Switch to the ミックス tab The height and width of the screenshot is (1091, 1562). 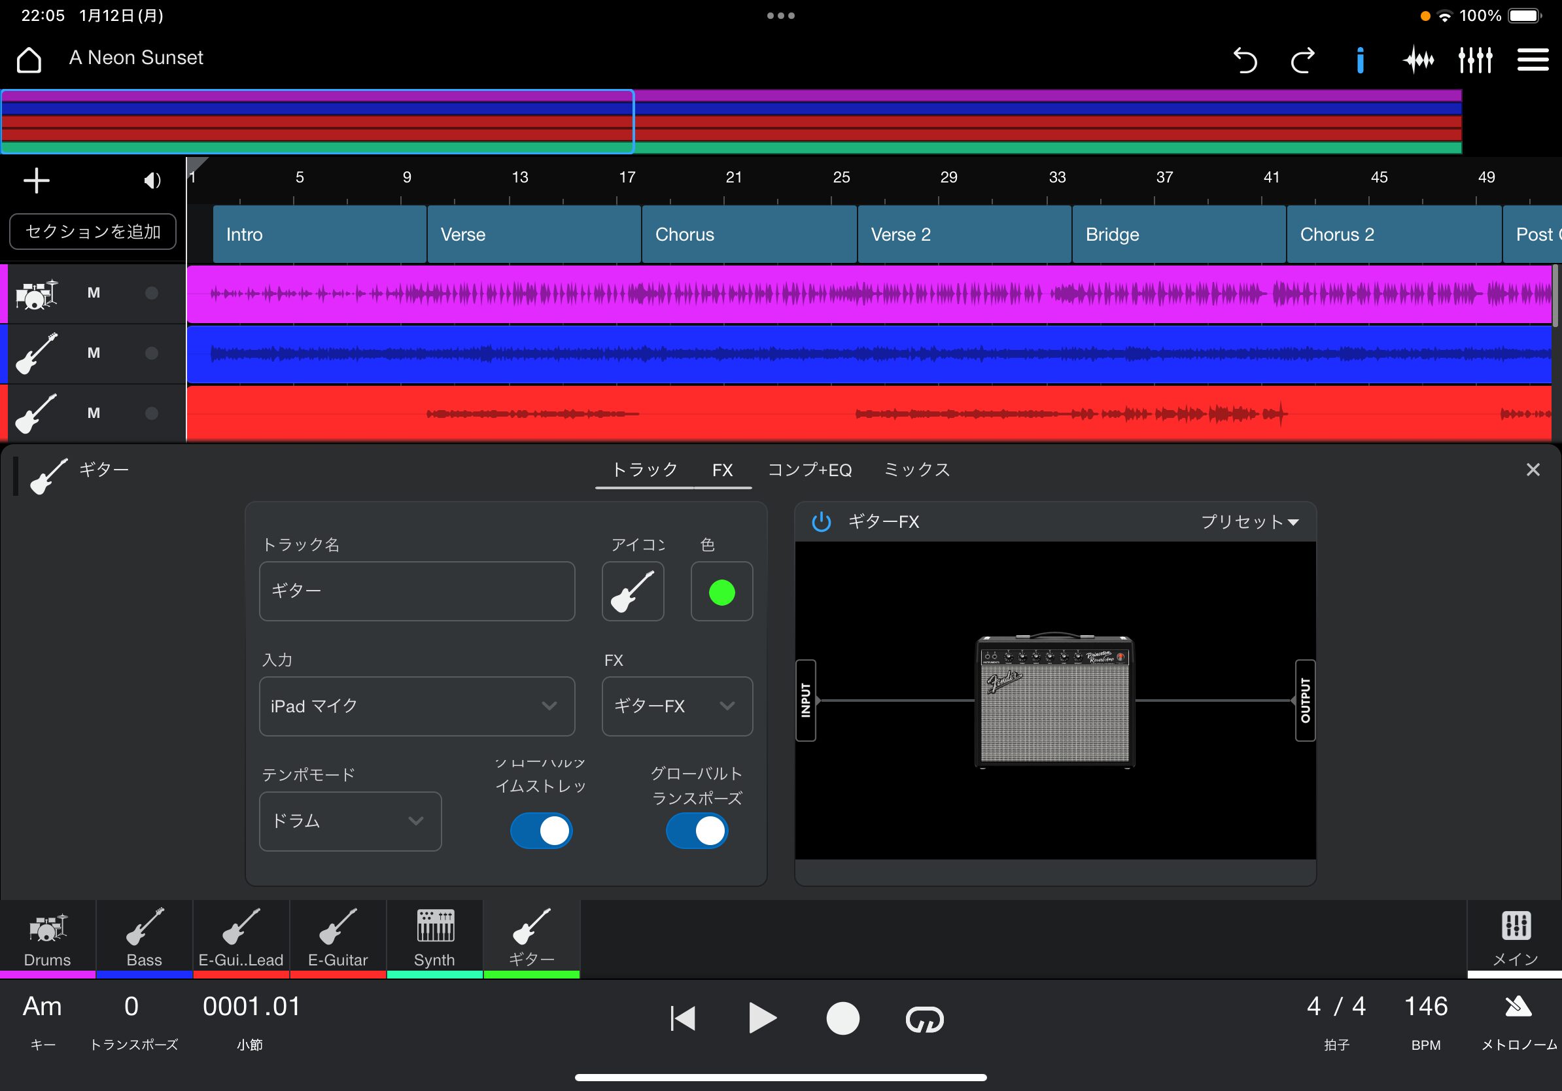tap(916, 470)
